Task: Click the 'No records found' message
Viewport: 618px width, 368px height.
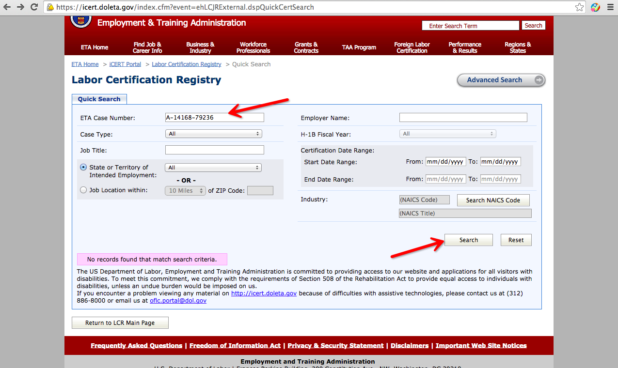Action: pos(152,260)
